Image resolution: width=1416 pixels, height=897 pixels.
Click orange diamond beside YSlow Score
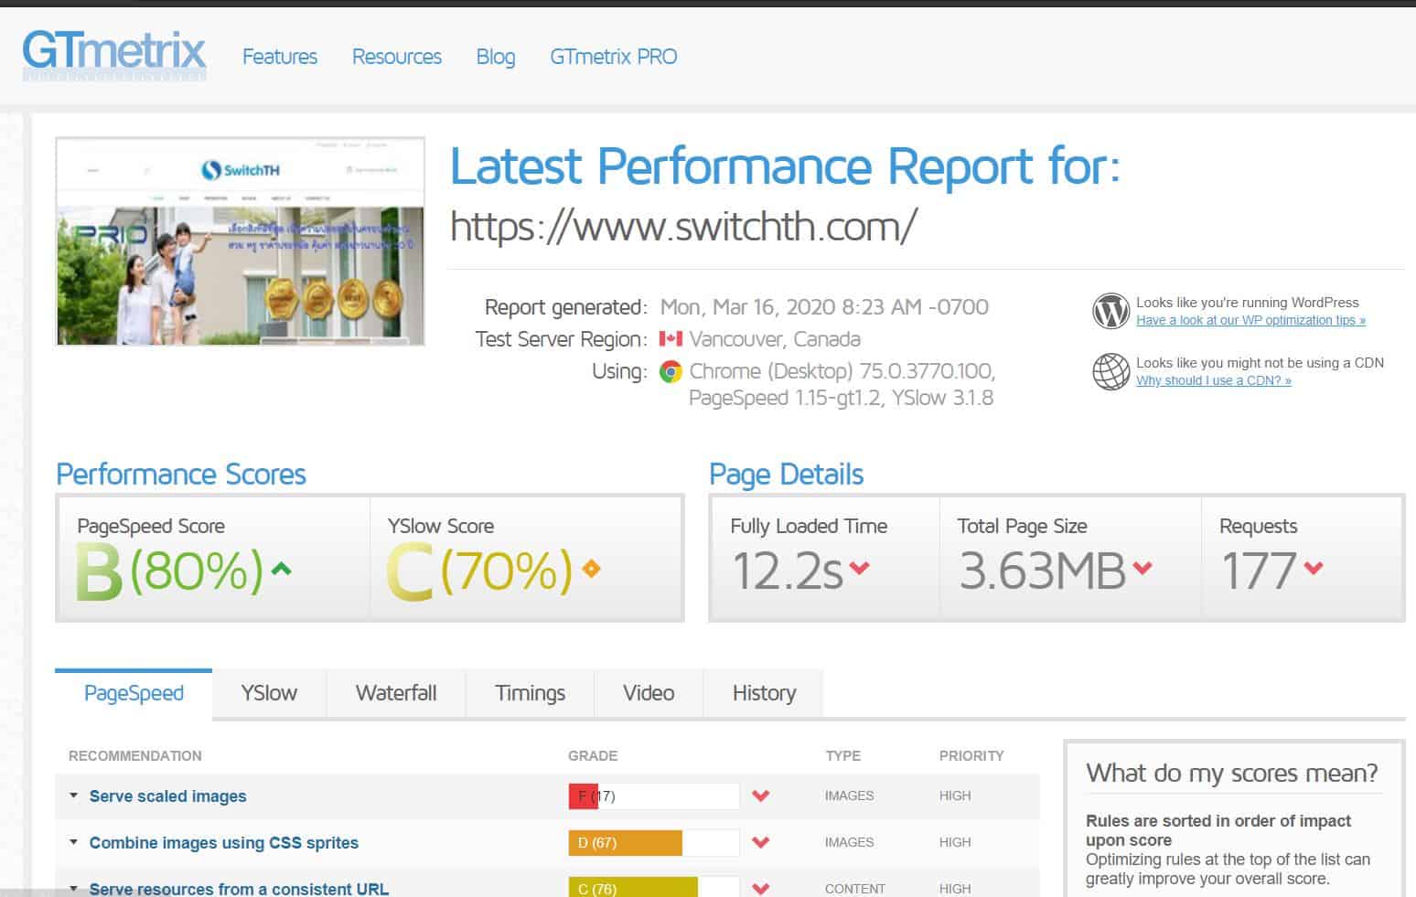tap(591, 569)
